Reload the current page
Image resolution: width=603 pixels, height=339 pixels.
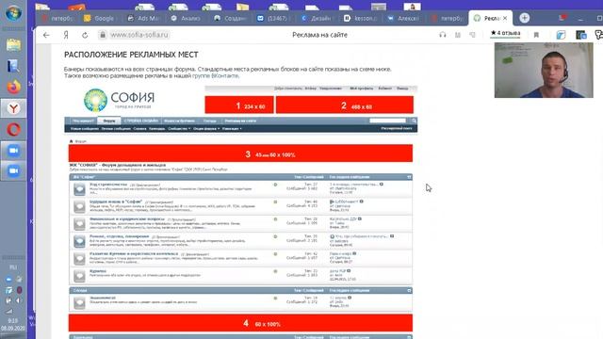tap(85, 35)
